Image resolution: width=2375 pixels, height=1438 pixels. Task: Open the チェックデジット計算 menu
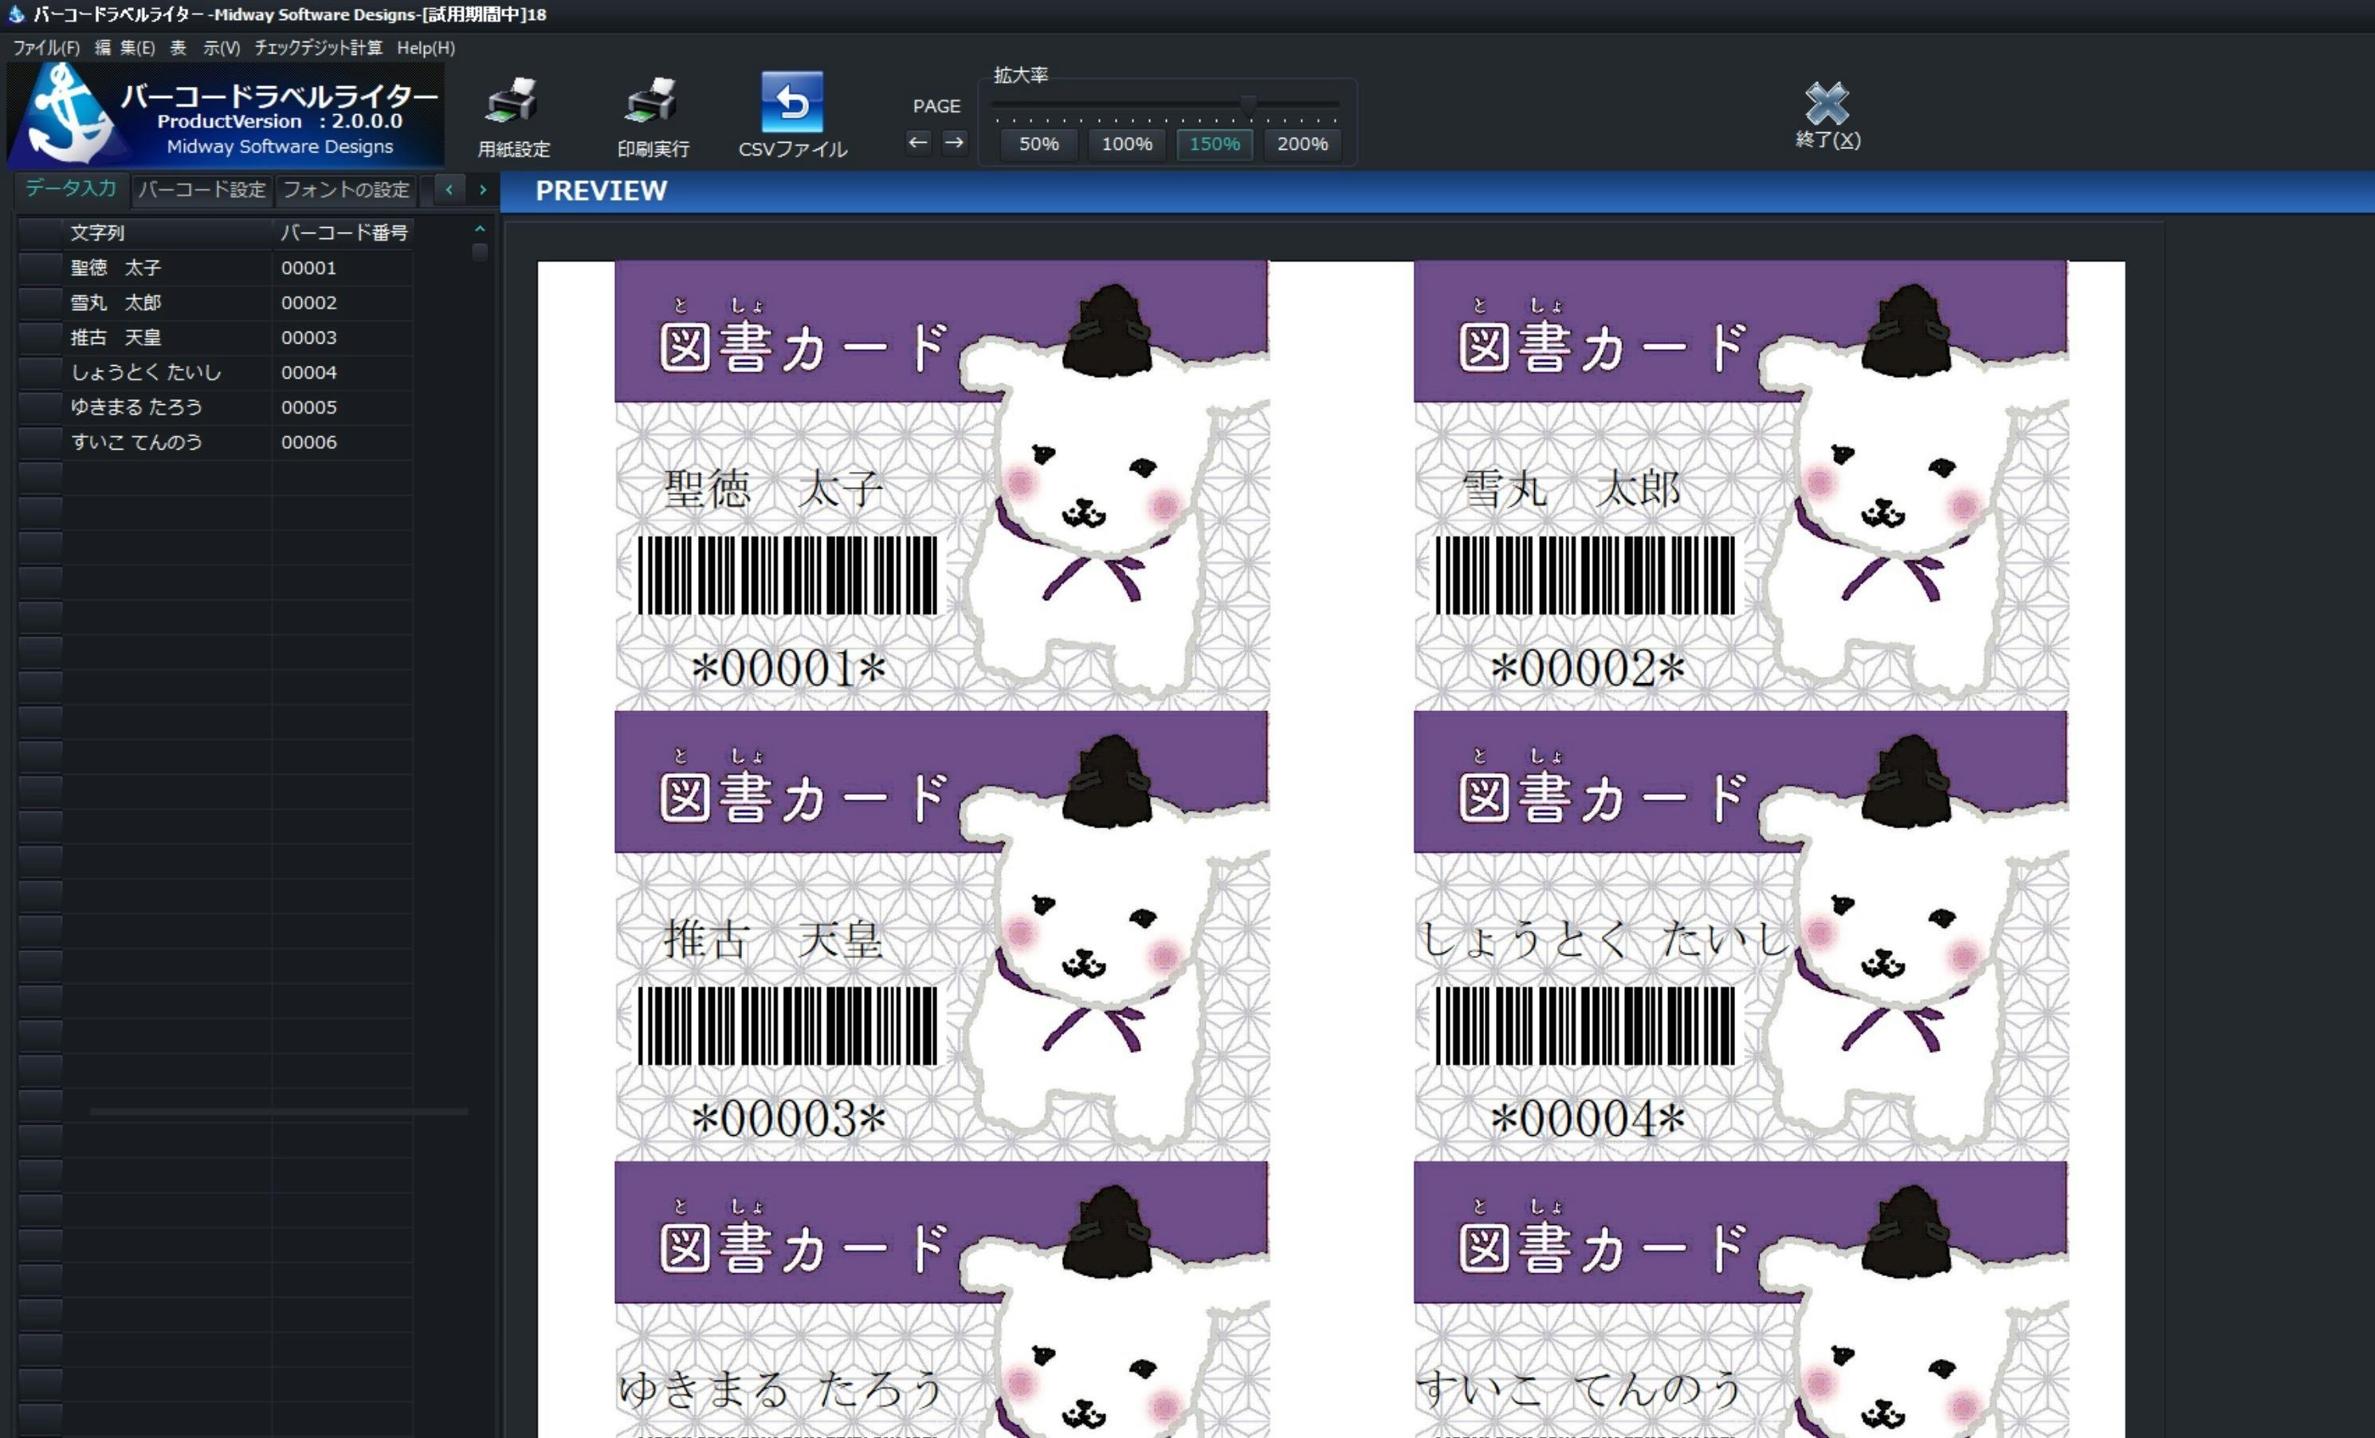318,47
